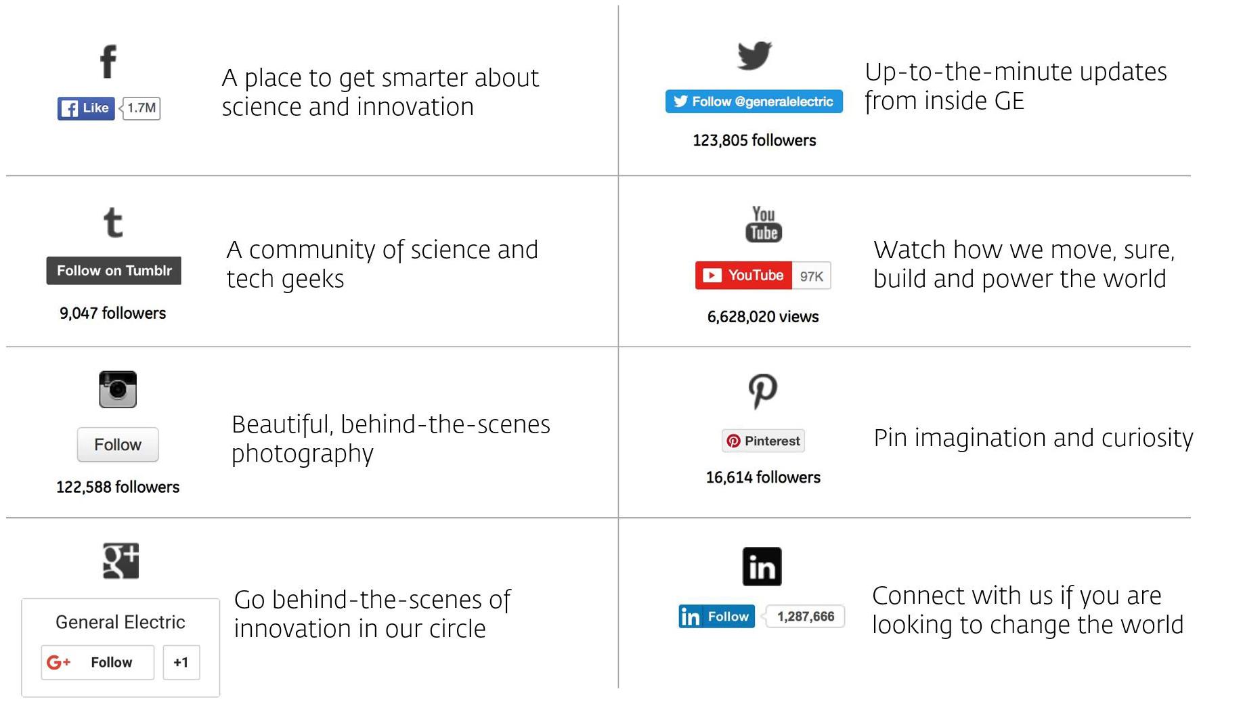Click the Pinterest P logo

point(763,391)
